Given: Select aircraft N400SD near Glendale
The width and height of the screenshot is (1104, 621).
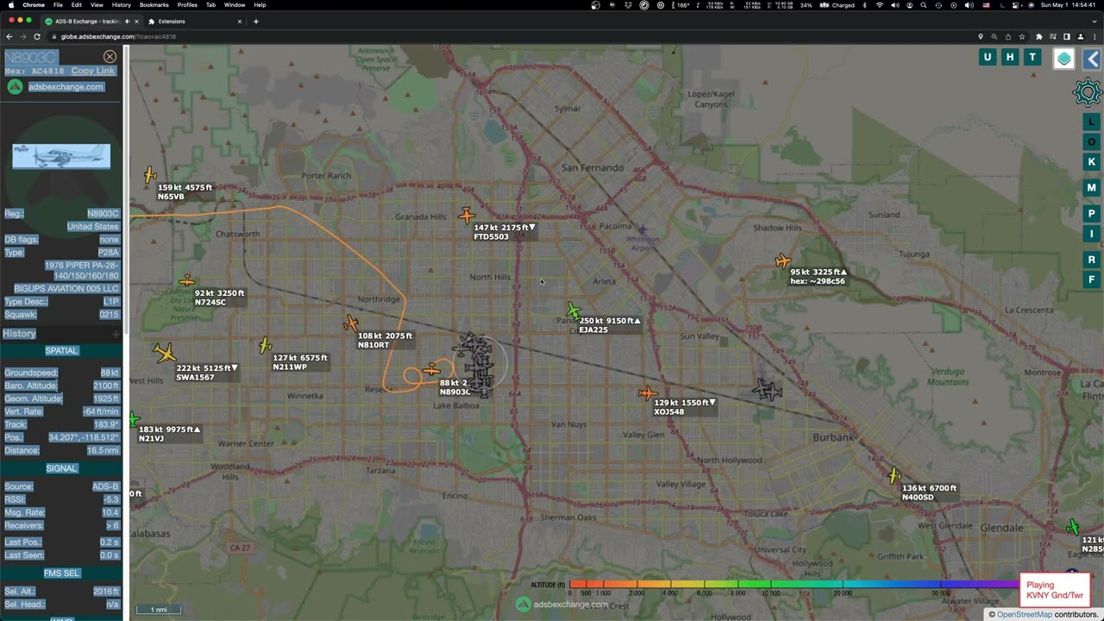Looking at the screenshot, I should click(894, 475).
